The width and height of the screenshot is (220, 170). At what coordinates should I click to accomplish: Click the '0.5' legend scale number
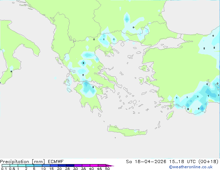click(x=12, y=169)
